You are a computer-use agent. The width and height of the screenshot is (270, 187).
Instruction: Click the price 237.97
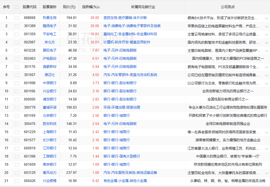tap(72, 173)
